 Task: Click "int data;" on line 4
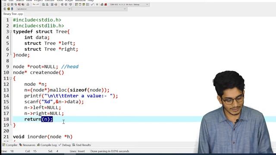click(x=37, y=37)
